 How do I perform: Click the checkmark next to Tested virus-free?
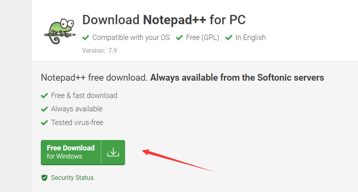[x=44, y=123]
